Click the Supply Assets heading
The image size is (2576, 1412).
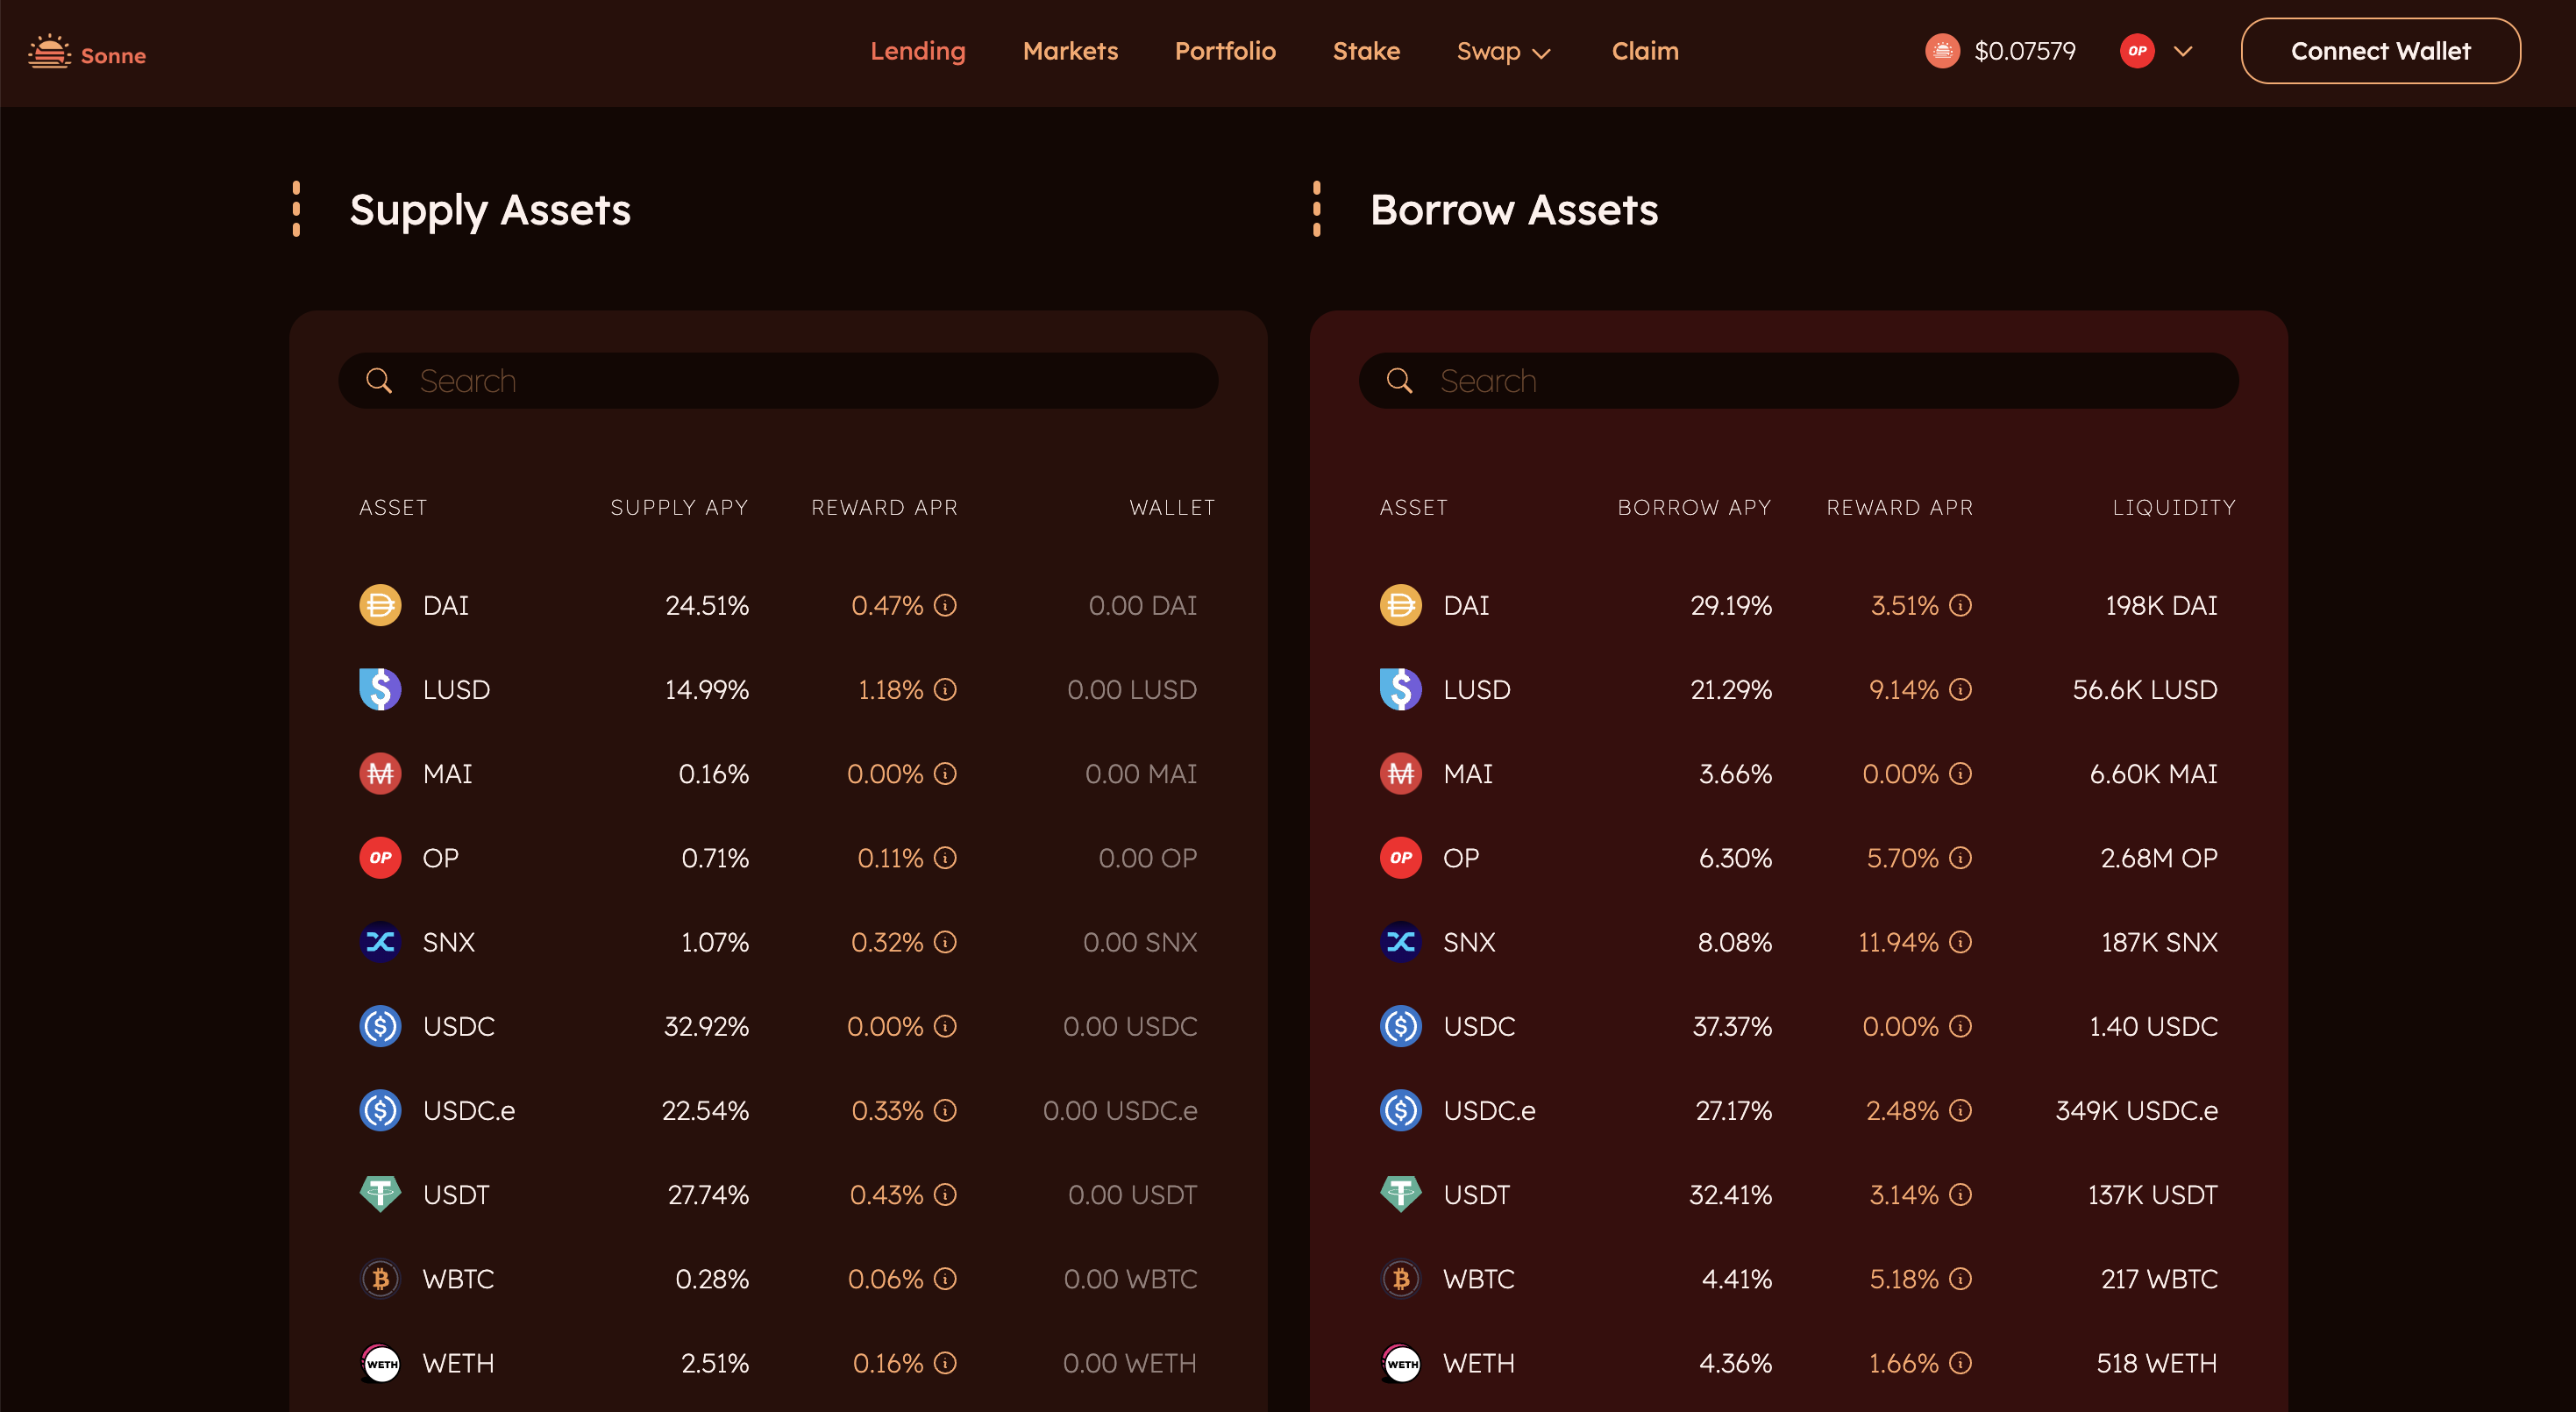490,210
